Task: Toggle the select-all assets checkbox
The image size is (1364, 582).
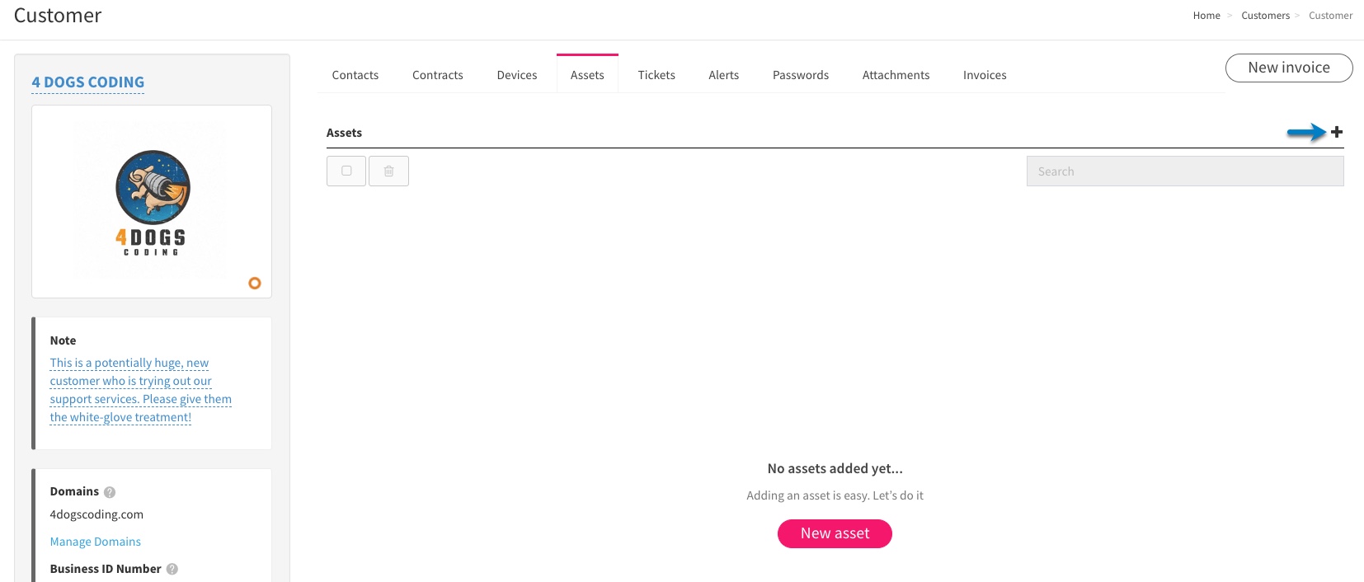Action: coord(346,171)
